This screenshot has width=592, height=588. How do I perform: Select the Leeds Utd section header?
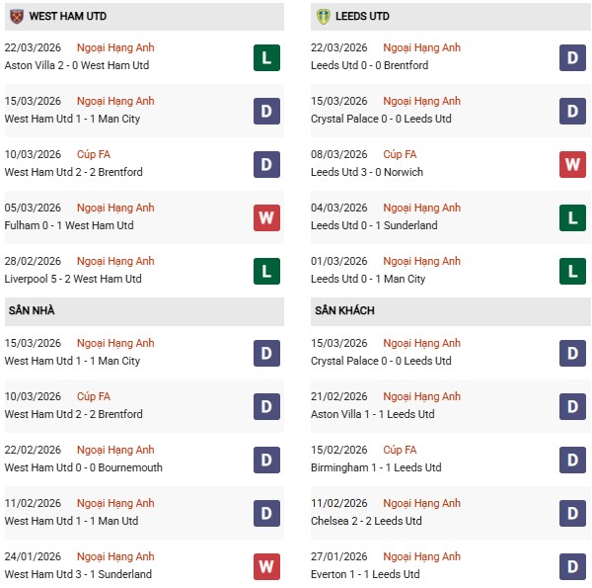(367, 17)
